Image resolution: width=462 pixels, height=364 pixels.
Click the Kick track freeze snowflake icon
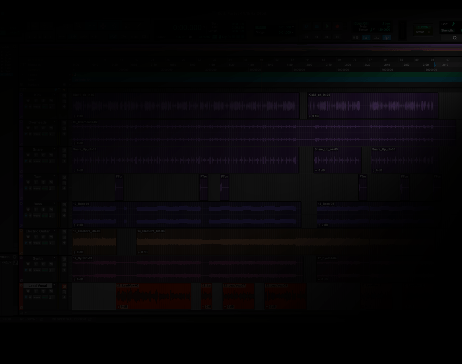pos(30,107)
